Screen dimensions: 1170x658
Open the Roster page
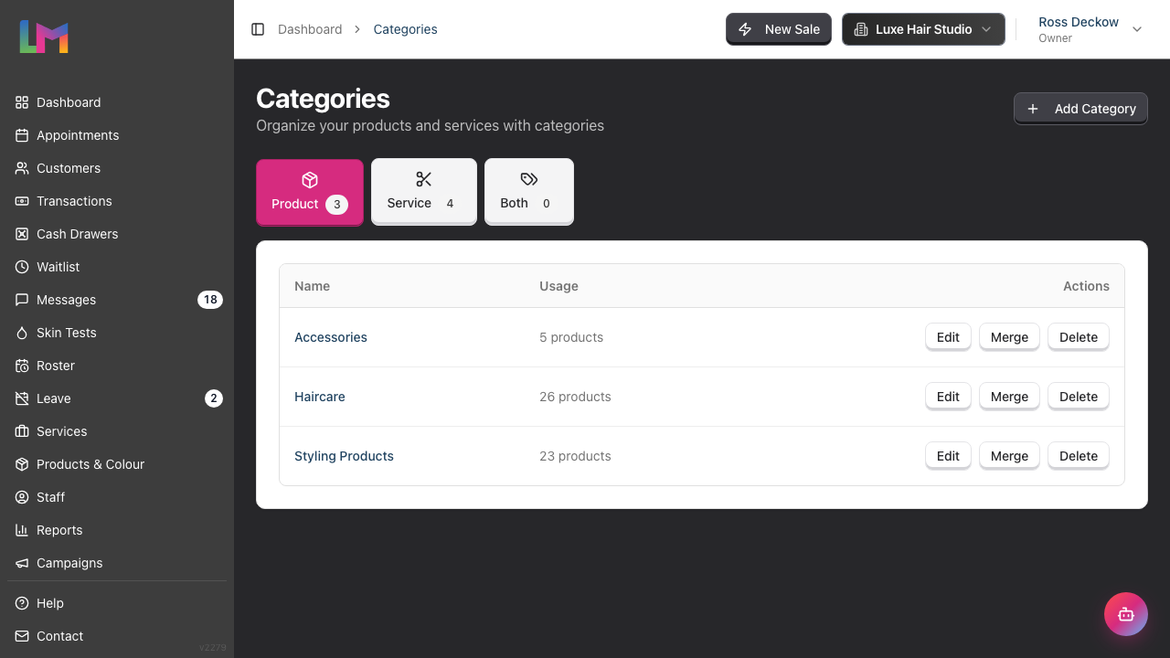(117, 366)
